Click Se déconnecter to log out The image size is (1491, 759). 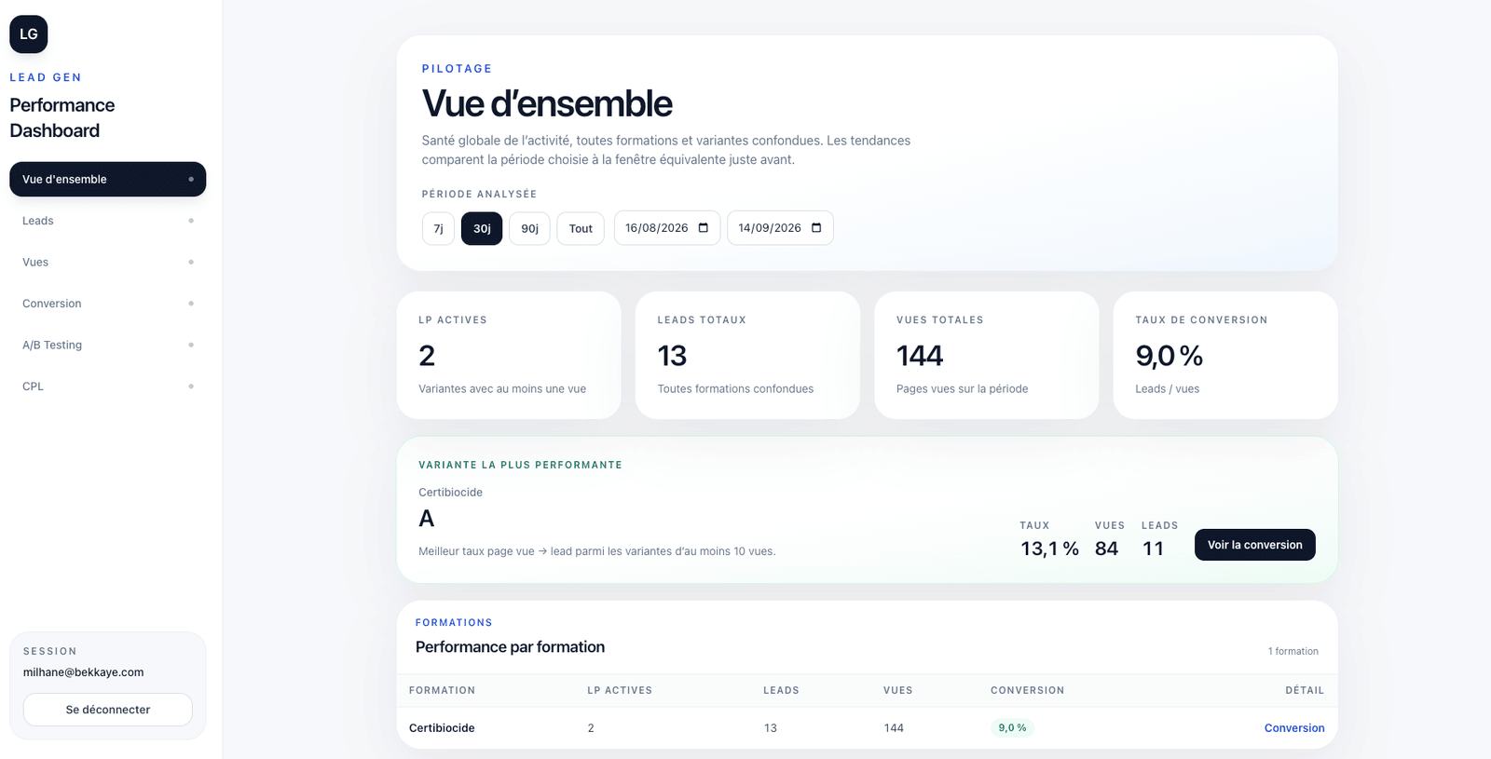click(x=108, y=710)
